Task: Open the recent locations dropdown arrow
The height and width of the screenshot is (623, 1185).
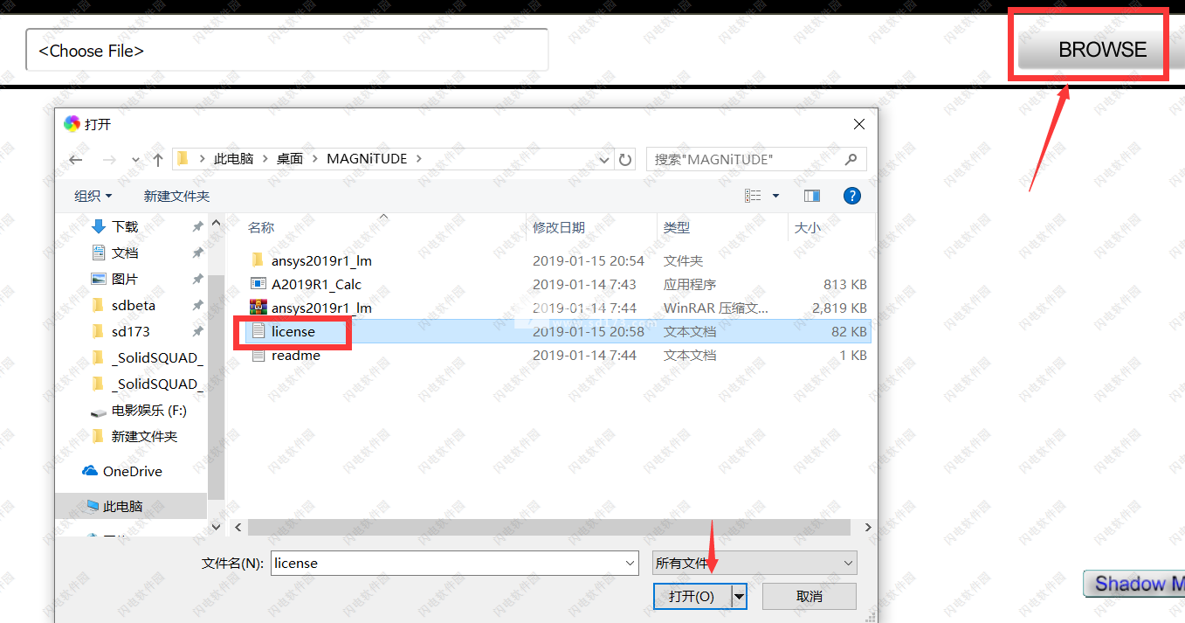Action: coord(135,160)
